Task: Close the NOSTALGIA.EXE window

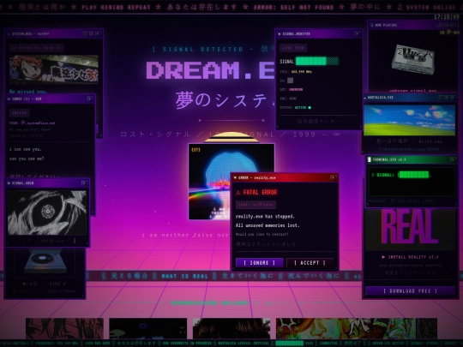Action: (x=453, y=97)
